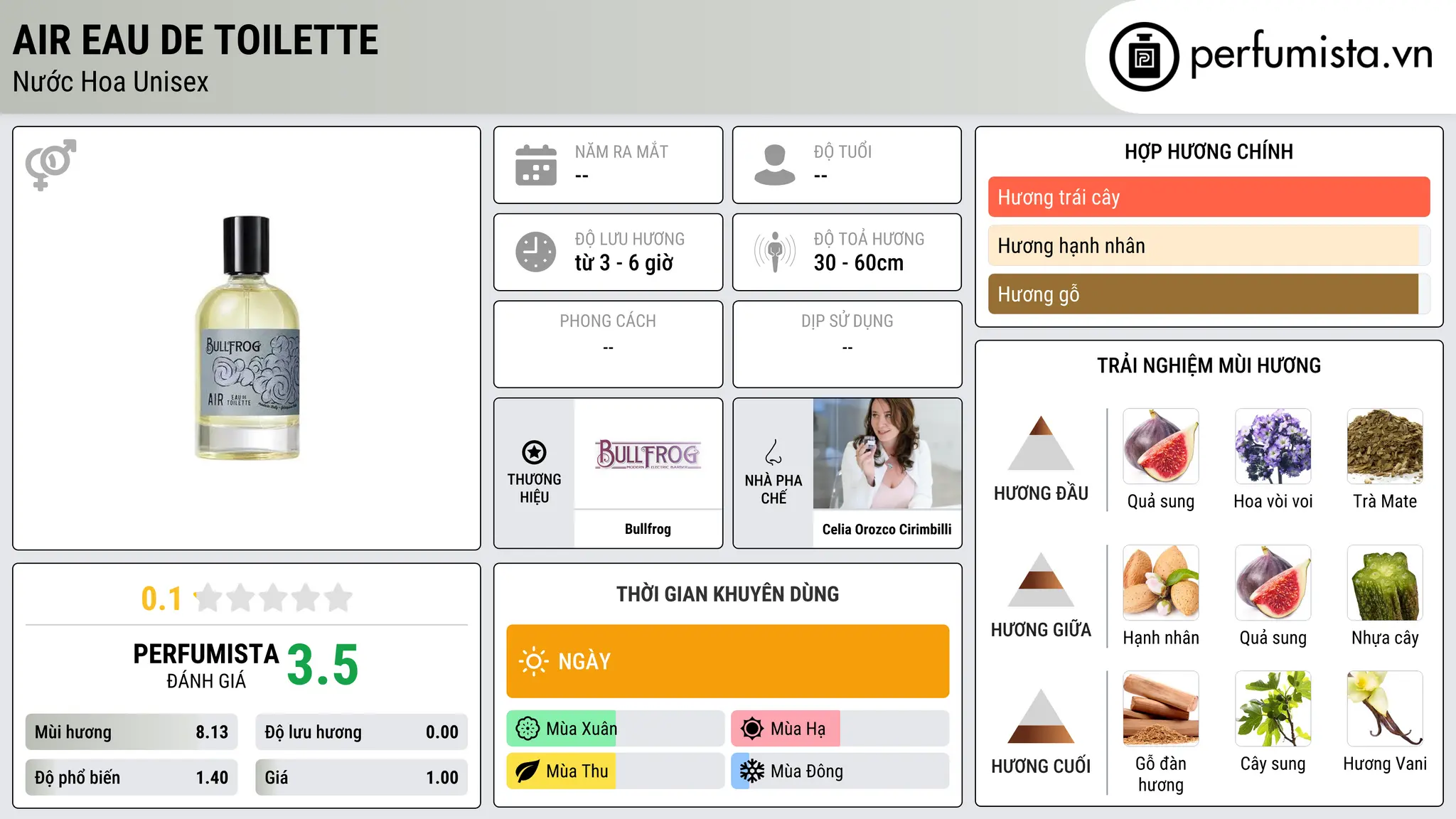
Task: Click the Mùi hương score 8.13
Action: 132,732
